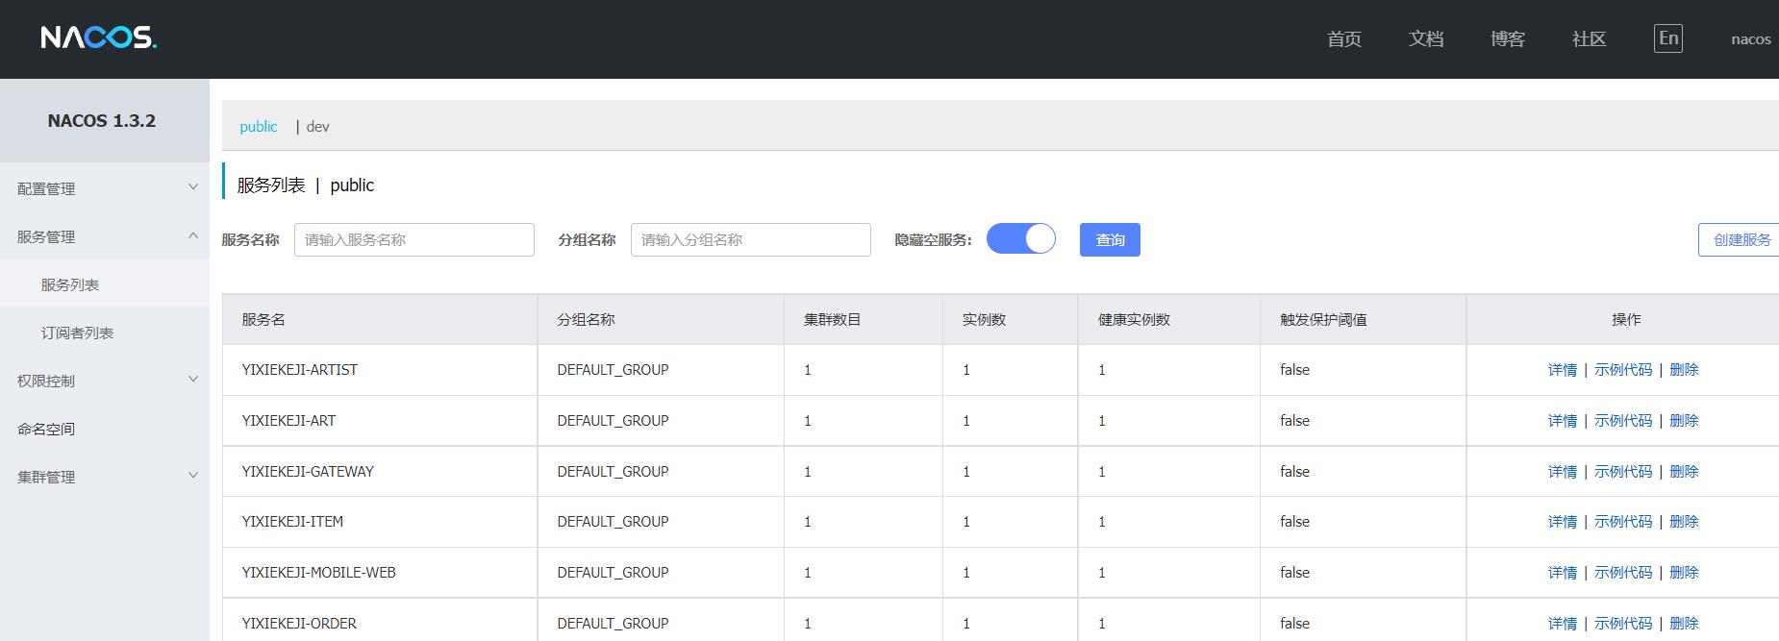Open 详情 for YIXIEKEJI-MOBILE-WEB

coord(1563,572)
